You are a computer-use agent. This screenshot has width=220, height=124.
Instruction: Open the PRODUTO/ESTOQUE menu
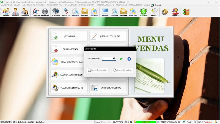pyautogui.click(x=36, y=5)
